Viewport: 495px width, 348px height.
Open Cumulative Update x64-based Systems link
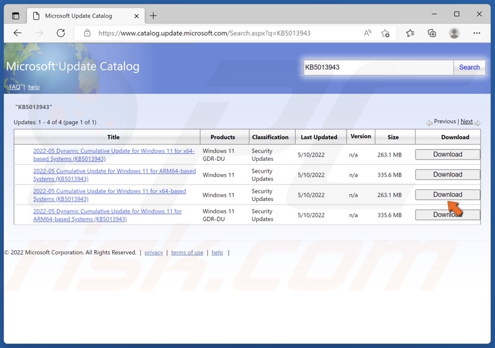pyautogui.click(x=110, y=195)
